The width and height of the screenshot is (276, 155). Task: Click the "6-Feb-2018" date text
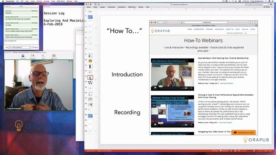(53, 24)
